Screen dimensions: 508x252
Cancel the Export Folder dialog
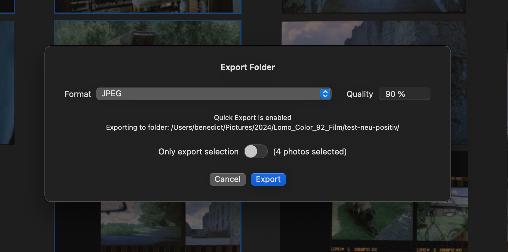point(227,179)
